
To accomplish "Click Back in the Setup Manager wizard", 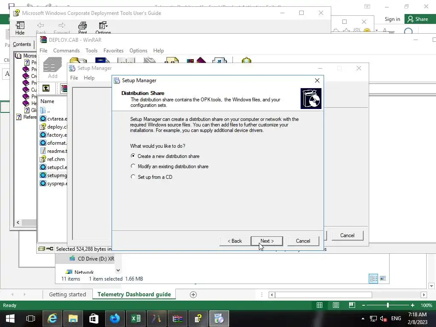I will click(235, 241).
